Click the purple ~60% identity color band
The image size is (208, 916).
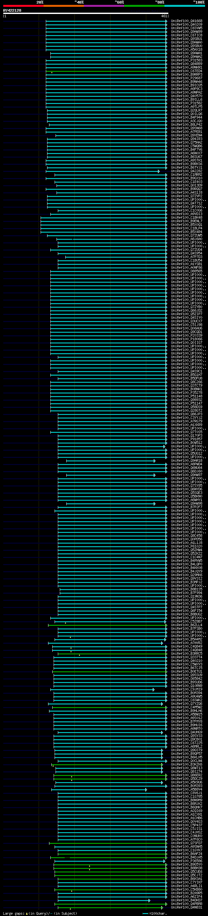[x=104, y=6]
